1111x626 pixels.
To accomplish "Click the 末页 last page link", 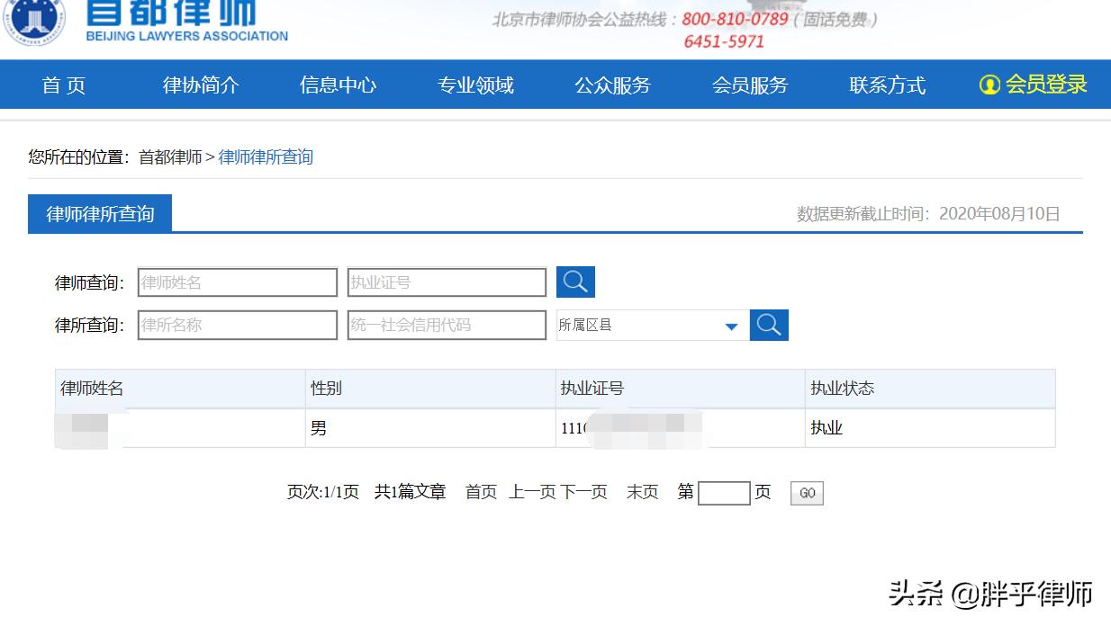I will [642, 492].
